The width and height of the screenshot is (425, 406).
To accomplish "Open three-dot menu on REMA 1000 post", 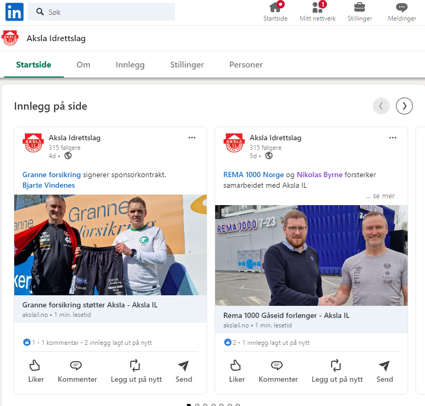I will click(393, 138).
